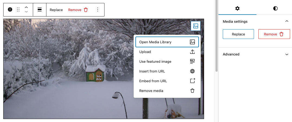Choose Embed from URL menu item

click(x=167, y=81)
